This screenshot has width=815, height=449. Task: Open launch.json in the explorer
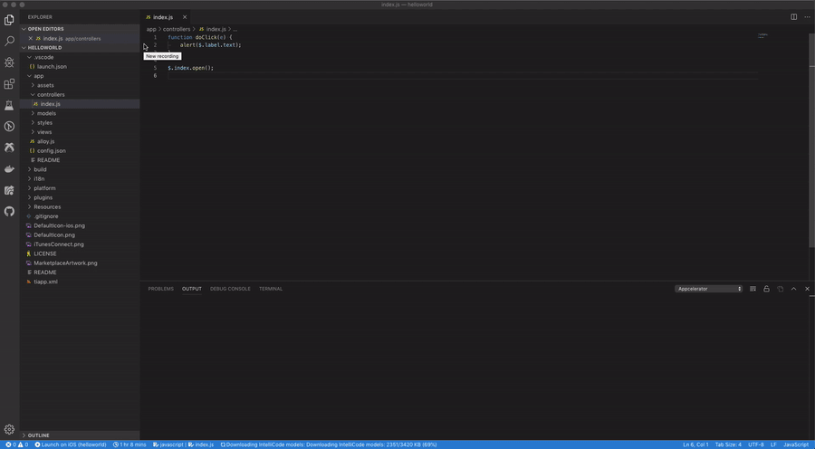[80, 66]
